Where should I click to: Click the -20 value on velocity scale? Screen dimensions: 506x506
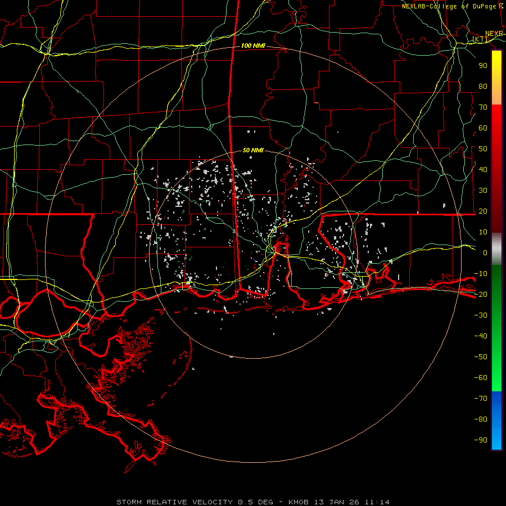[481, 295]
